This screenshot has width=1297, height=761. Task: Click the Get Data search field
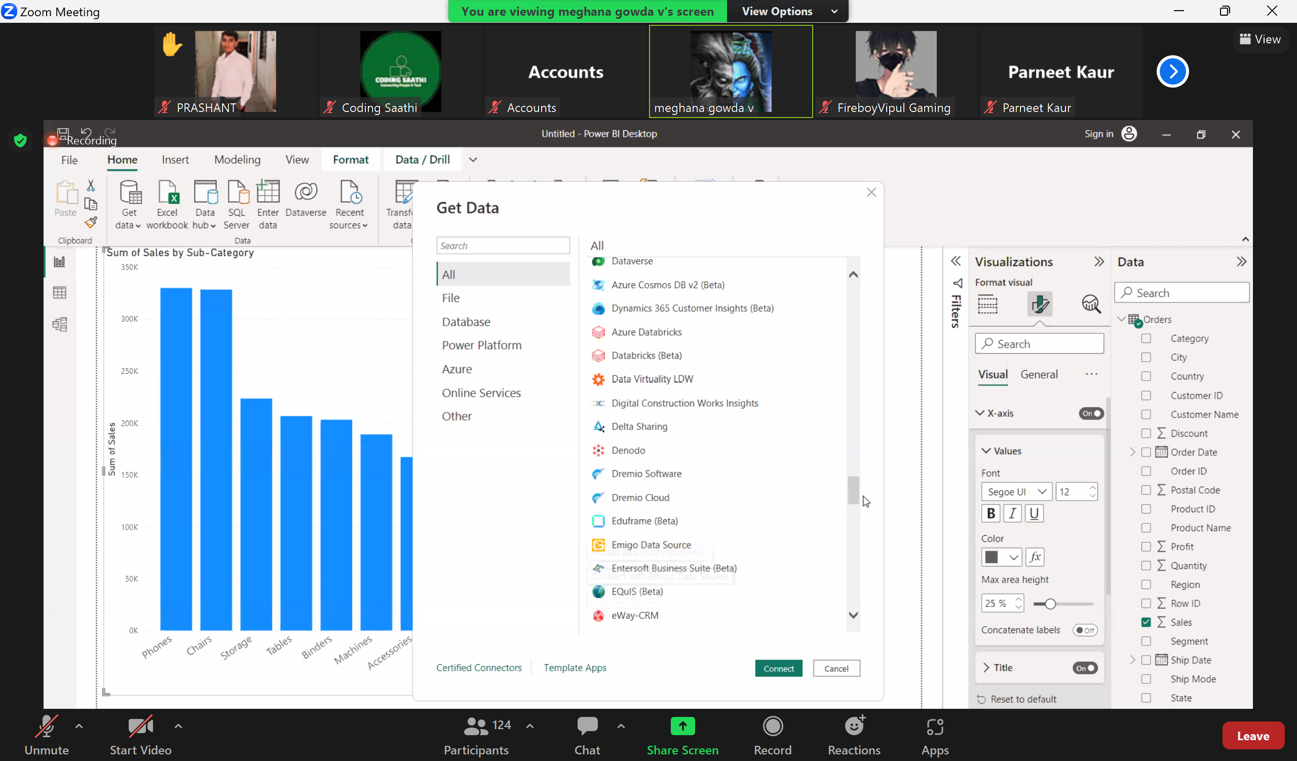tap(503, 245)
